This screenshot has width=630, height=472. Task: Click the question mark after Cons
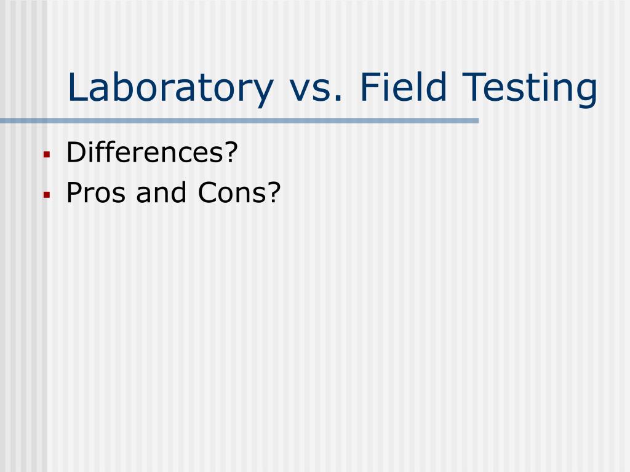coord(274,192)
